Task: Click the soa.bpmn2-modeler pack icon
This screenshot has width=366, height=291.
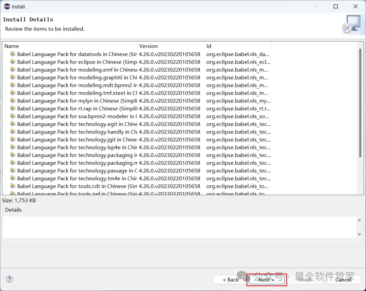Action: [13, 116]
